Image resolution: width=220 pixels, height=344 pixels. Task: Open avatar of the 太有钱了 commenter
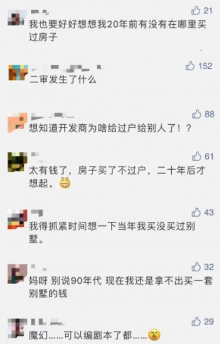coord(18,162)
